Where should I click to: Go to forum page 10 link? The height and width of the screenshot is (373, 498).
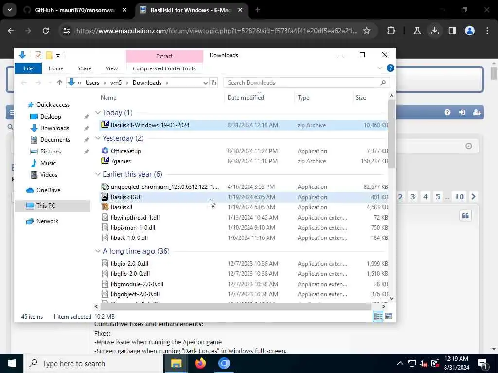click(459, 197)
